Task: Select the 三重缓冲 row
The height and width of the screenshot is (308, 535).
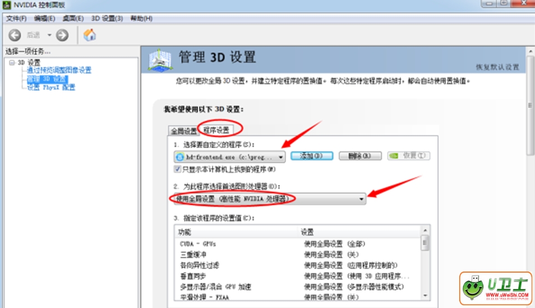Action: 298,254
